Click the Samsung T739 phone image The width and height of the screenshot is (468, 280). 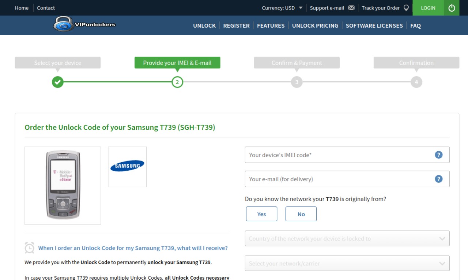tap(63, 186)
